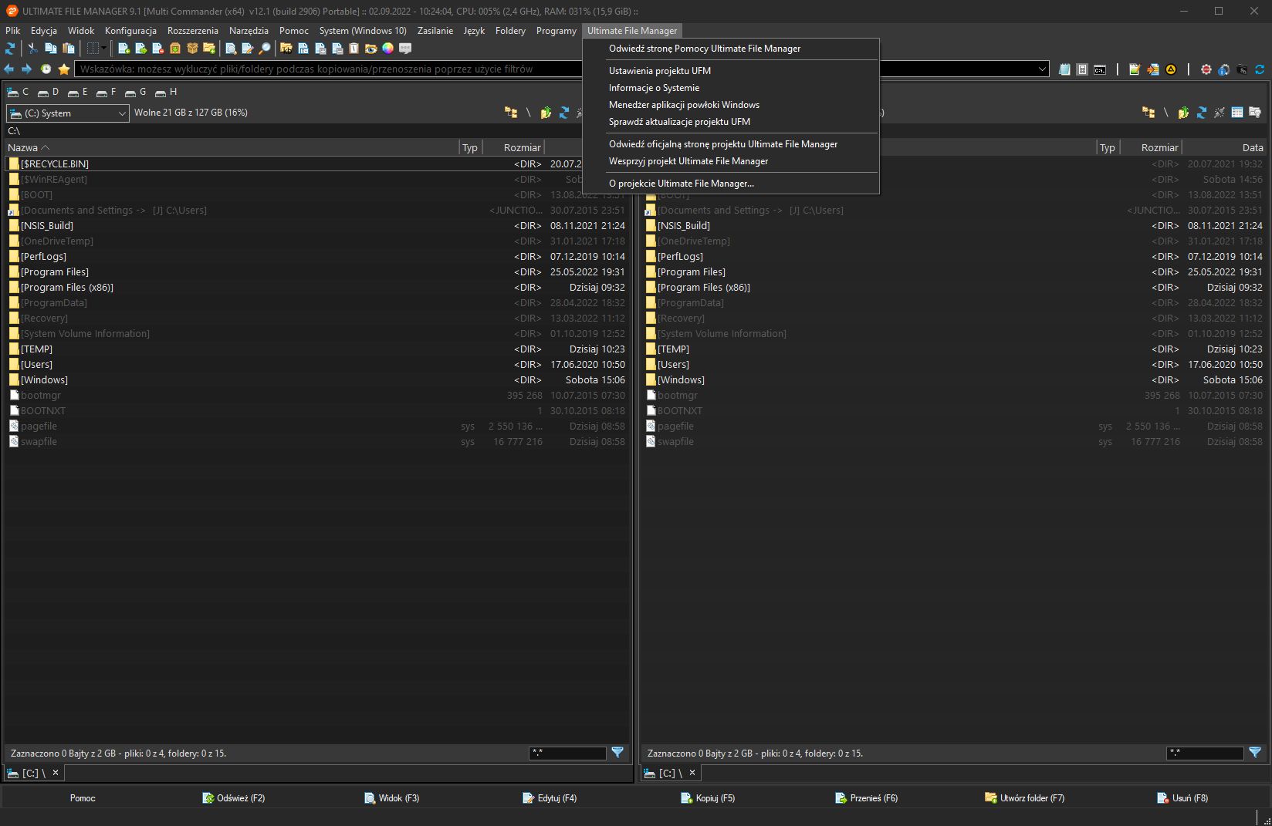
Task: Open the command prompt C:\ icon
Action: pyautogui.click(x=1100, y=69)
